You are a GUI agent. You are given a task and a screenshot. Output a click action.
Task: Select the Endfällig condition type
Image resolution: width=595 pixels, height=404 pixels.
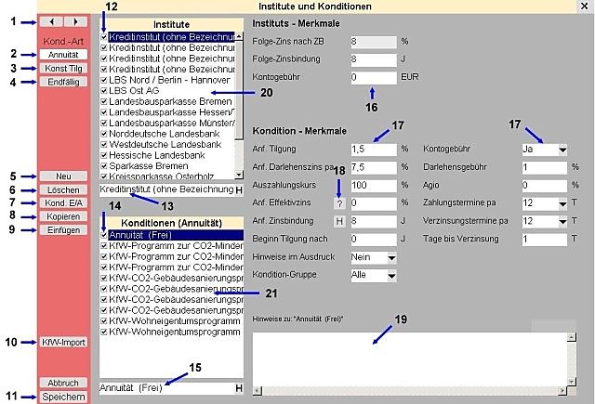click(x=63, y=82)
